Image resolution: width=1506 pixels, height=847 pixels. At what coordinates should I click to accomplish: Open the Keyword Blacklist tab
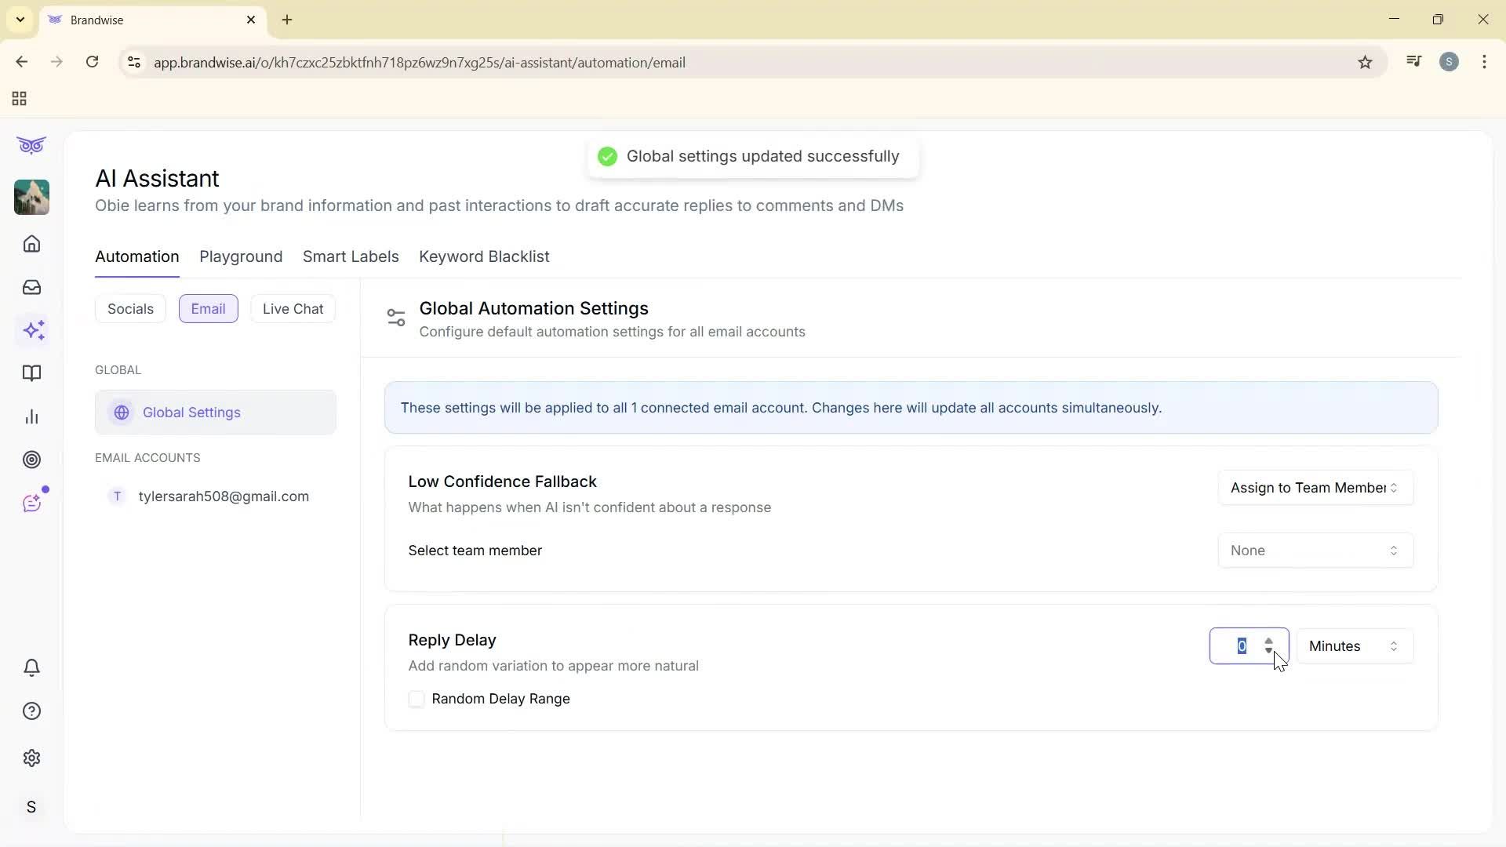click(x=484, y=256)
